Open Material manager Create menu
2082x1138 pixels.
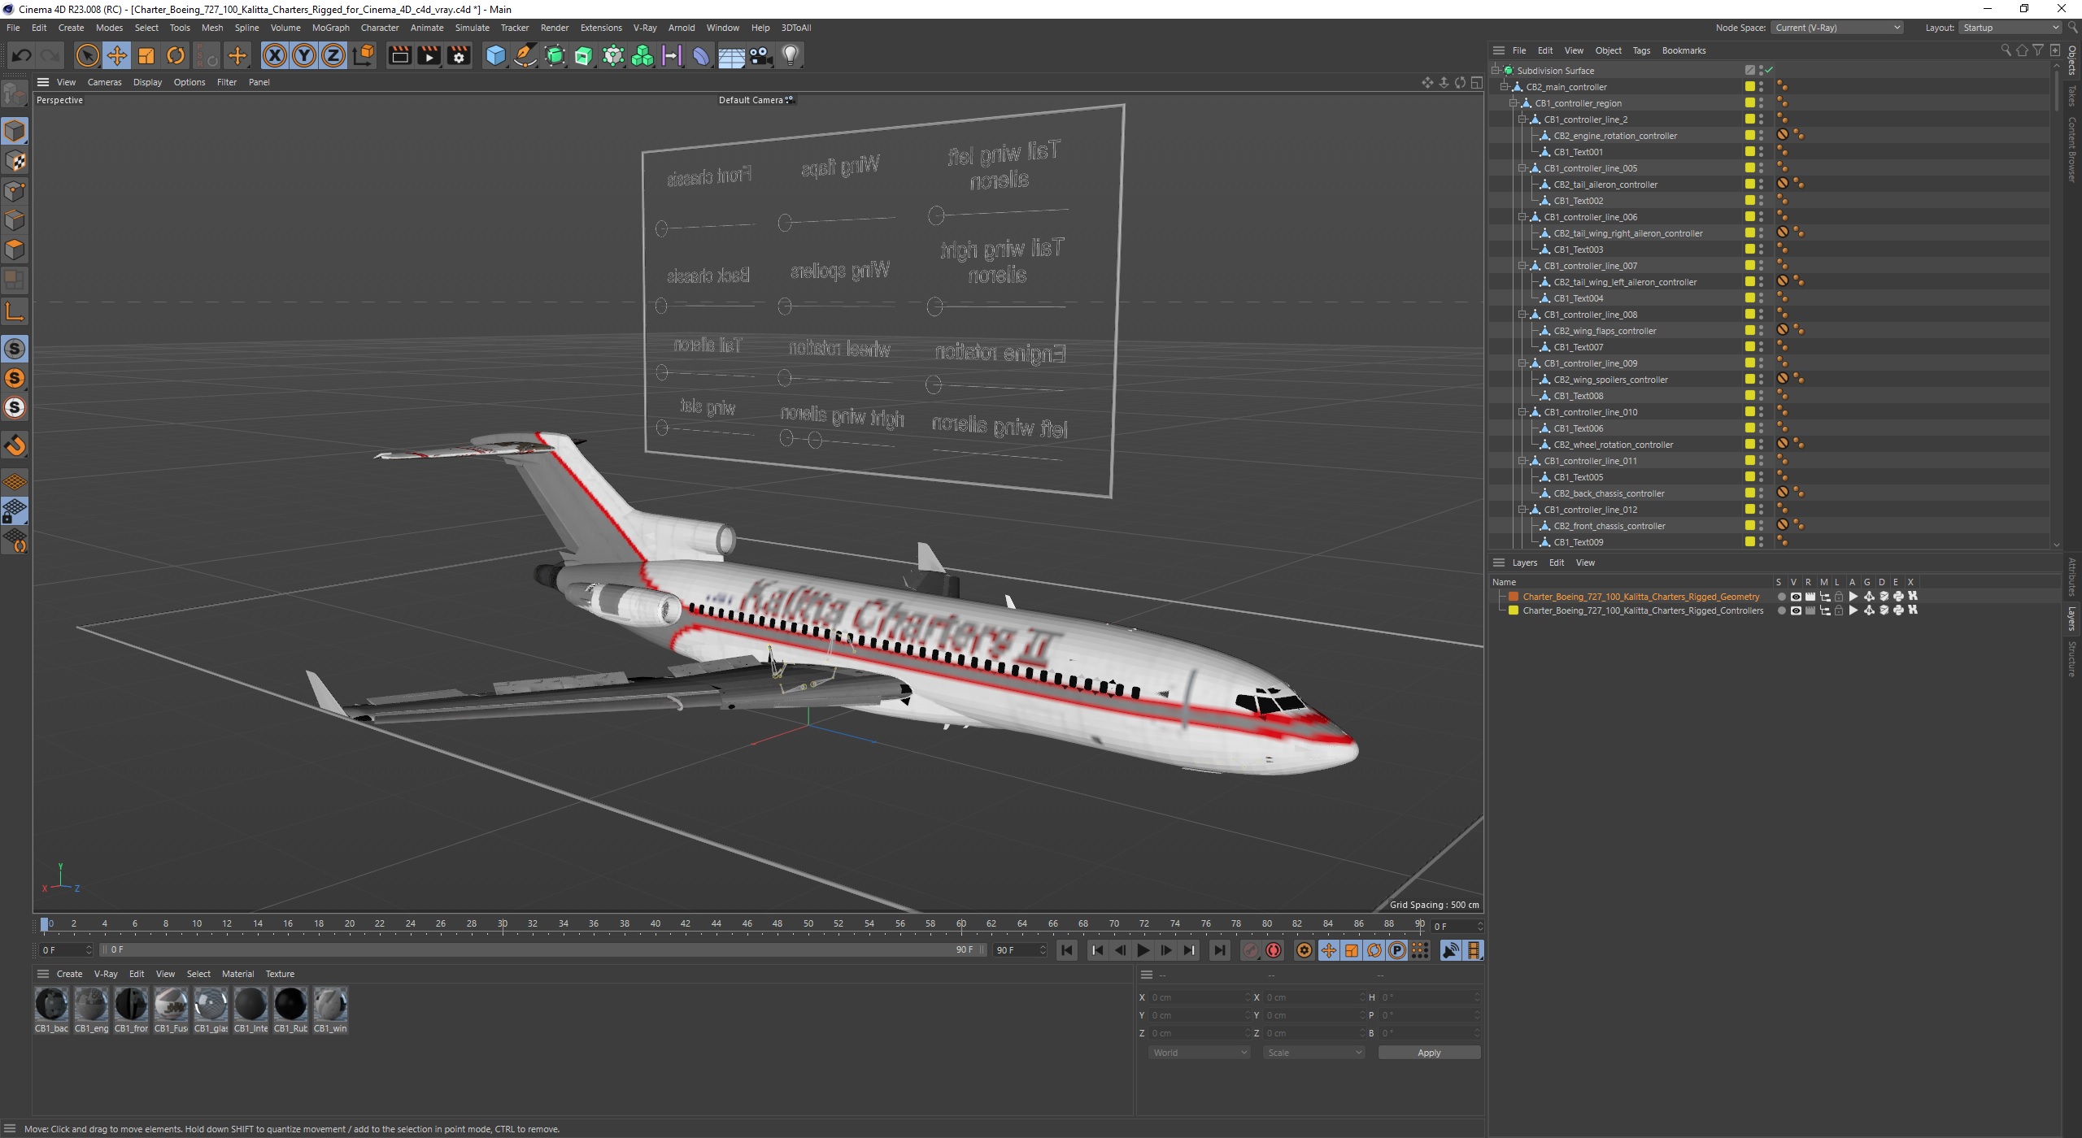click(69, 974)
